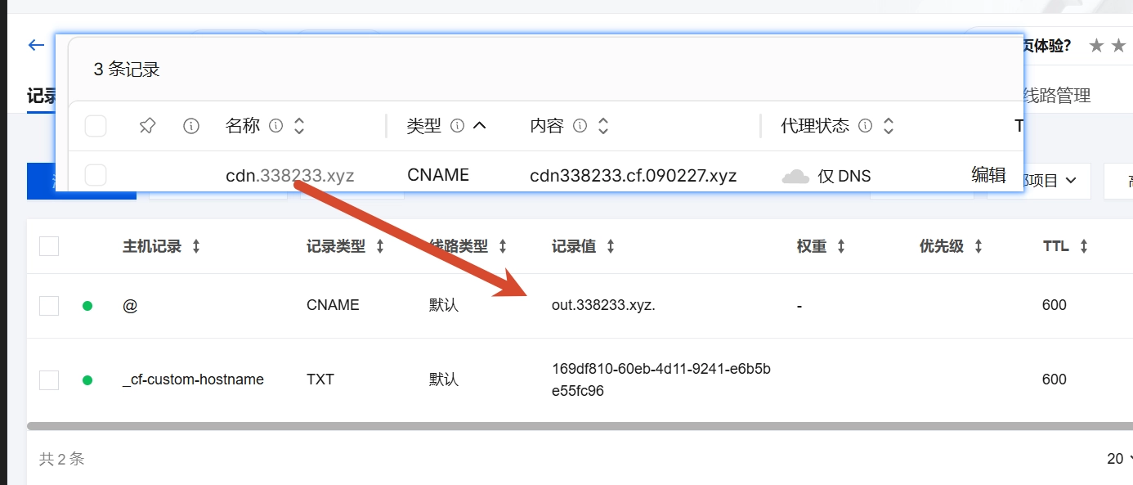Image resolution: width=1133 pixels, height=485 pixels.
Task: Click 仅 DNS proxy status text
Action: pyautogui.click(x=844, y=176)
